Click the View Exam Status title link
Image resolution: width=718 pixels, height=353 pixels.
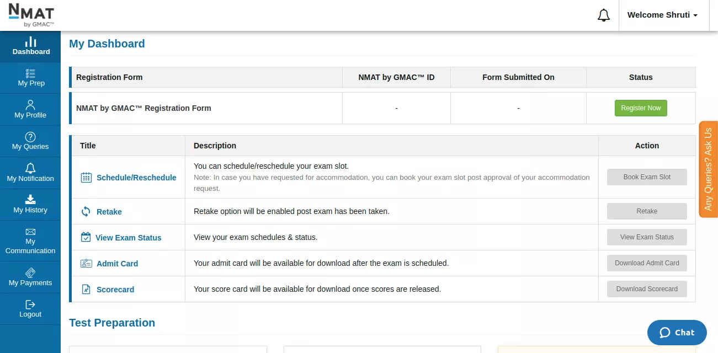click(129, 238)
